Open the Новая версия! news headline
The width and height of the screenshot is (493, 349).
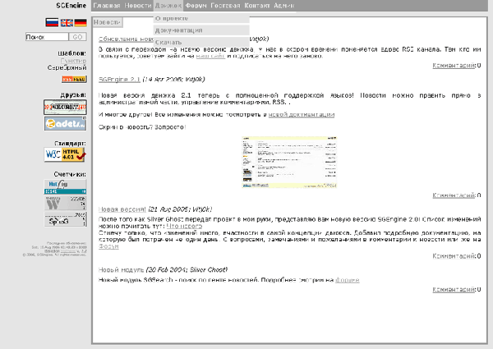coord(122,209)
